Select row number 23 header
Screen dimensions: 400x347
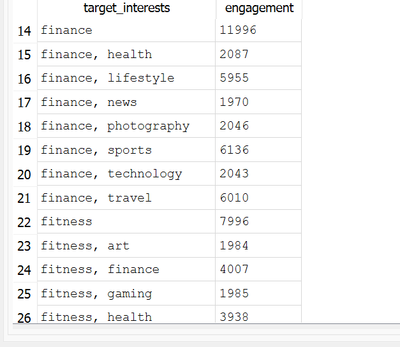point(24,246)
